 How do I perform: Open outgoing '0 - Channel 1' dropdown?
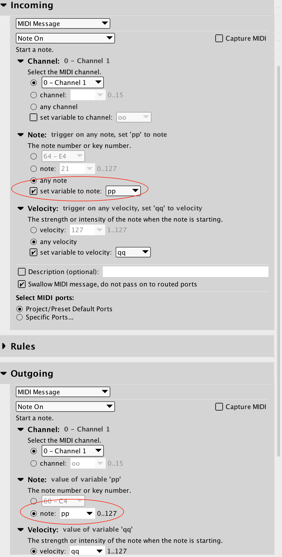73,451
